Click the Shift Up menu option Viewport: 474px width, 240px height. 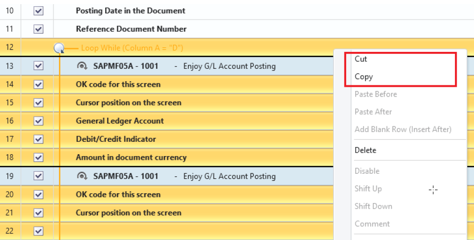click(x=368, y=189)
